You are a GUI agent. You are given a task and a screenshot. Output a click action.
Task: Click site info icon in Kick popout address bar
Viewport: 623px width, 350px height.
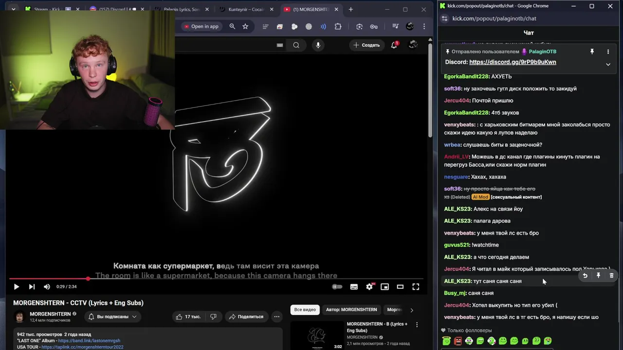point(444,18)
